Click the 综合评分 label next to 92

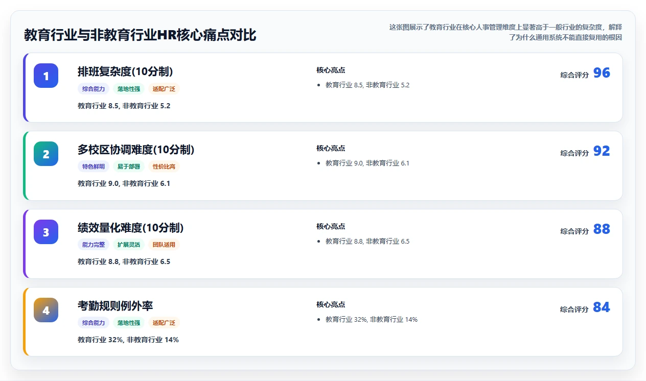coord(574,153)
